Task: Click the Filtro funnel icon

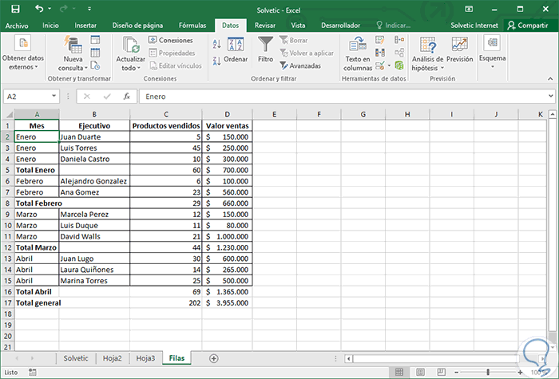Action: point(265,45)
